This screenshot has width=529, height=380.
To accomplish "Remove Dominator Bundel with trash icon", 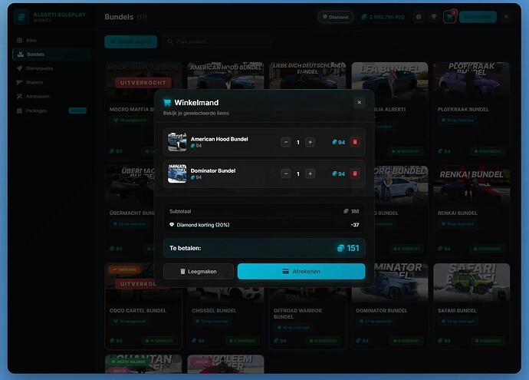I will [354, 173].
